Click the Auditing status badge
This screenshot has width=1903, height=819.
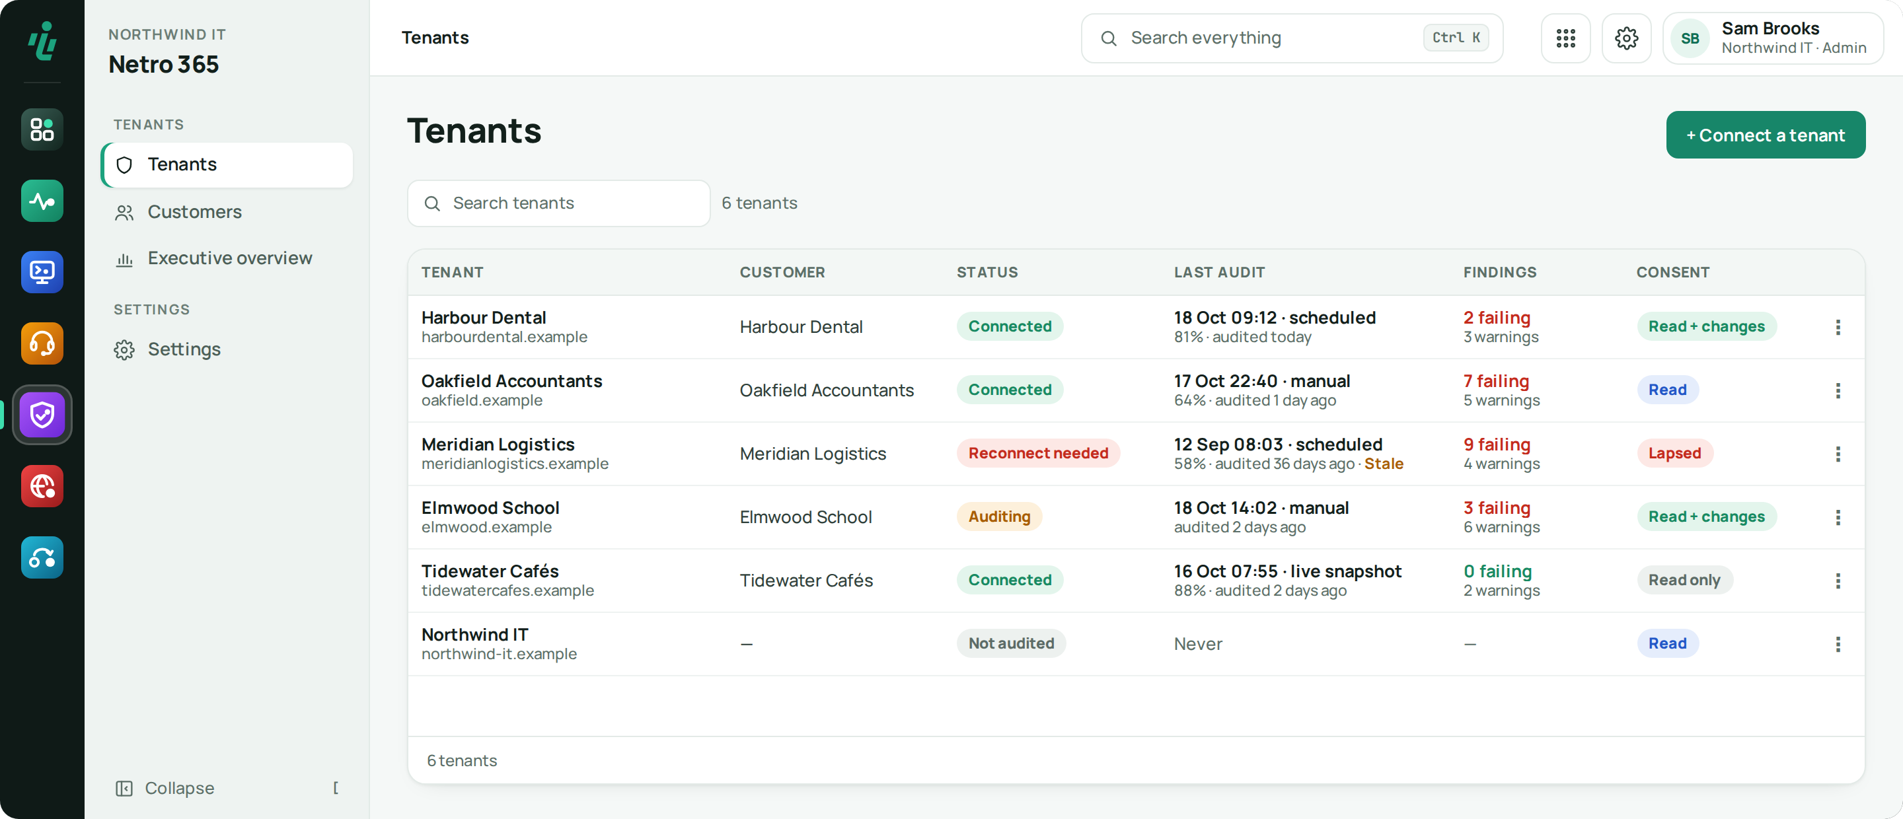click(x=999, y=517)
